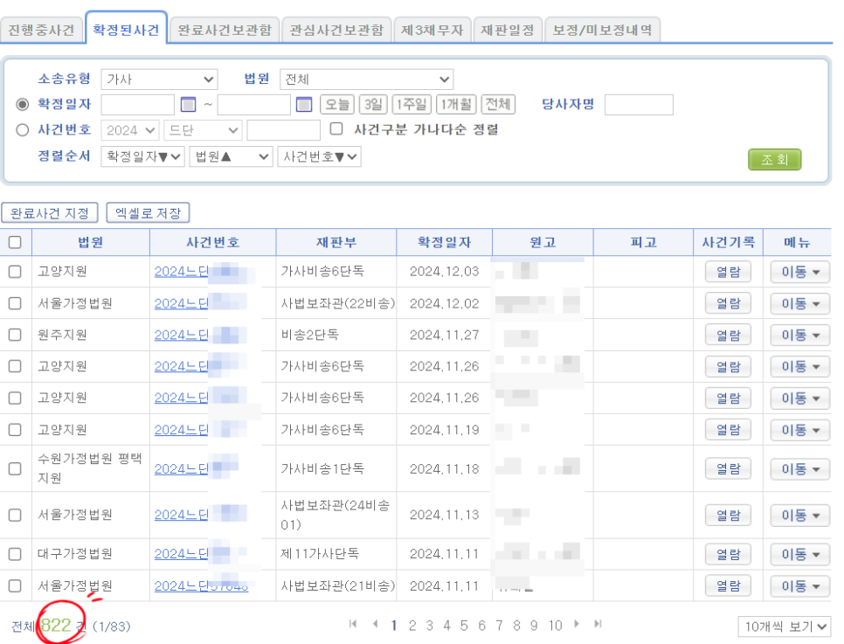Open the start date calendar picker icon

click(x=188, y=104)
